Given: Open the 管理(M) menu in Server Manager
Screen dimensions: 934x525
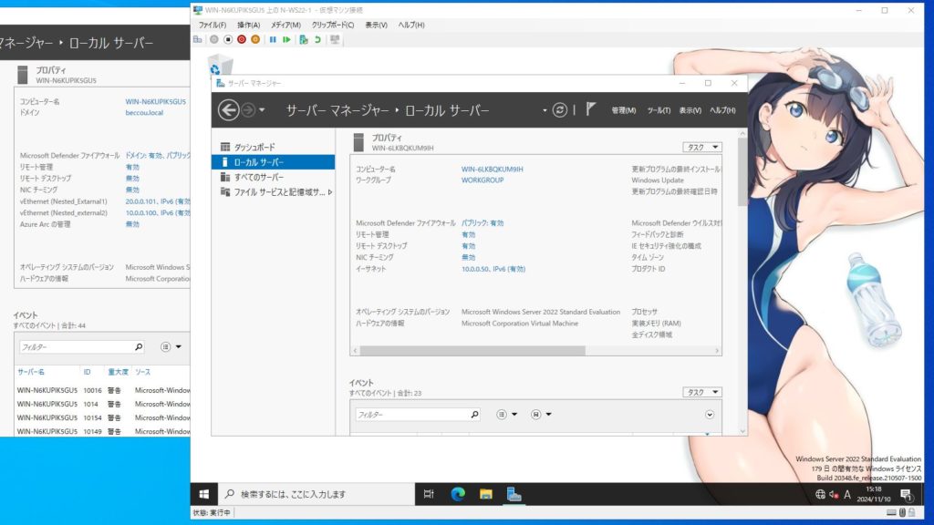Looking at the screenshot, I should pos(624,110).
